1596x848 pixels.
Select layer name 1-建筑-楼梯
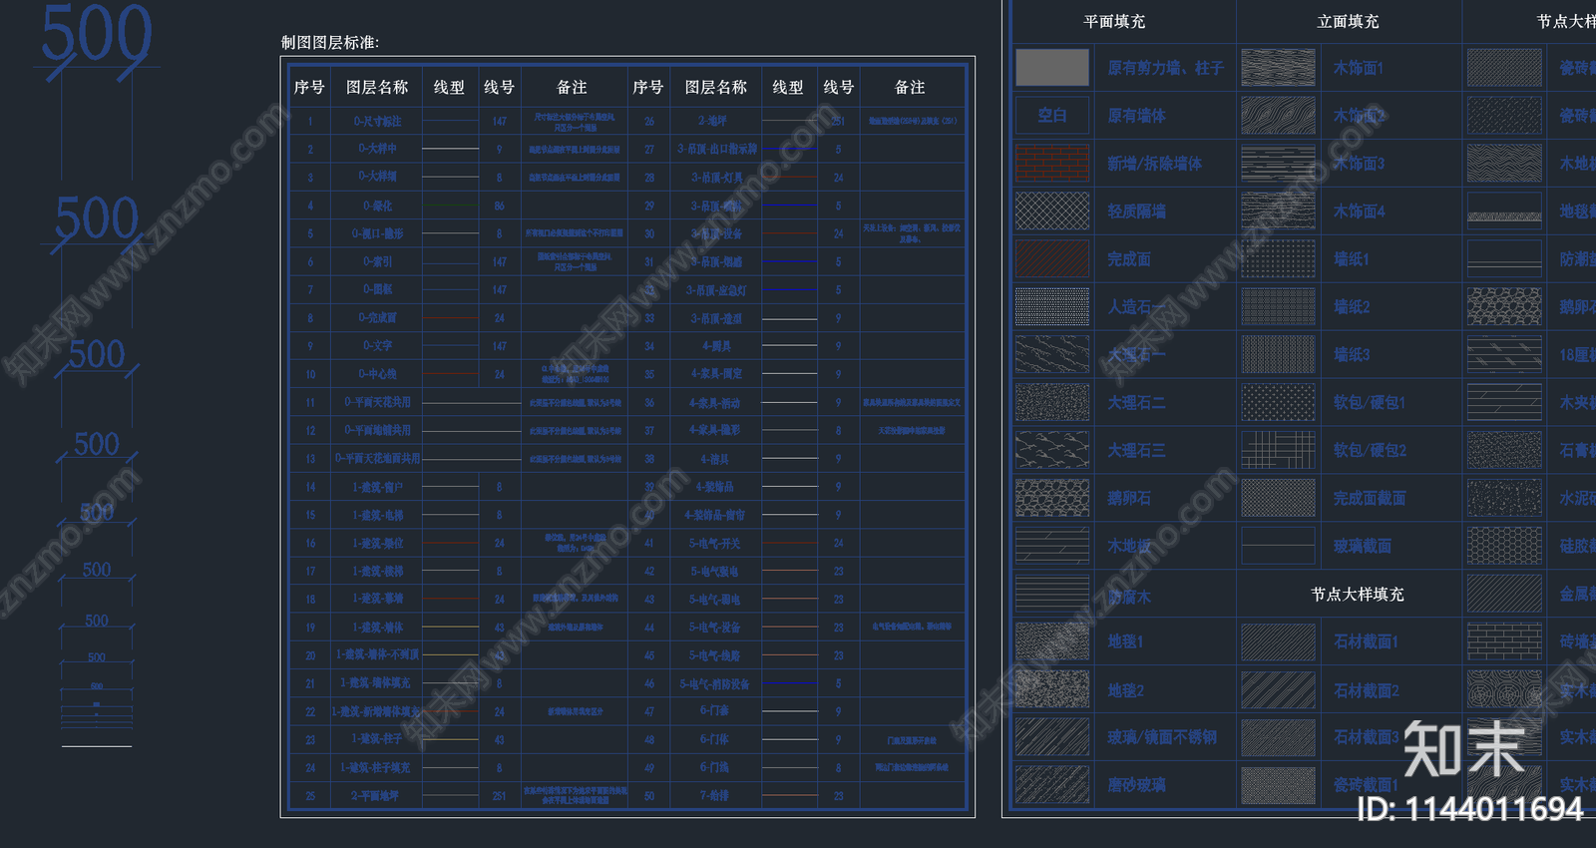point(378,572)
